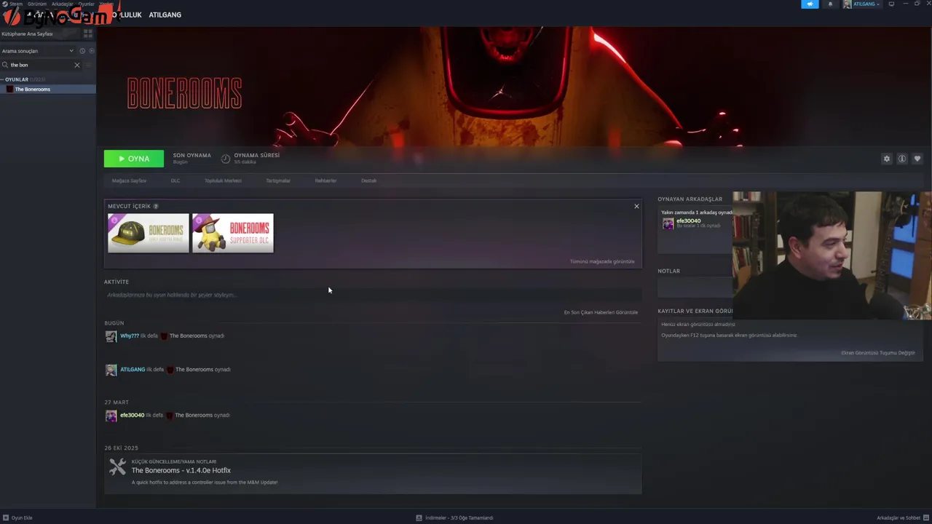Show ready-to-play games icon
Viewport: 932px width, 524px height.
[91, 51]
